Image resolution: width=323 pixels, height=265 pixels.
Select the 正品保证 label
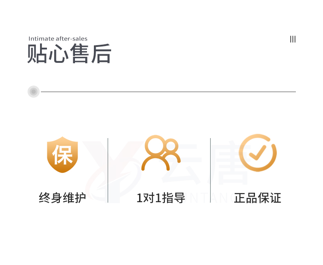258,198
